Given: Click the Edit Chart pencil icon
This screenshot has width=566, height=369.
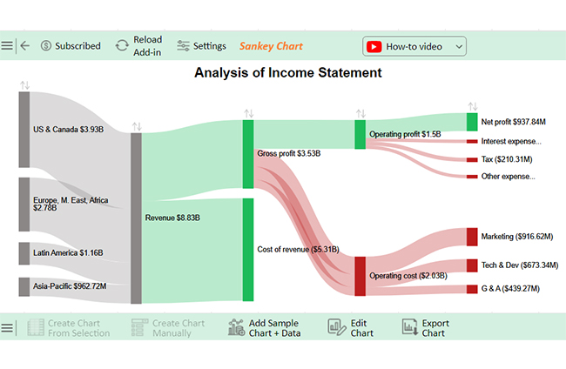Looking at the screenshot, I should (x=337, y=327).
